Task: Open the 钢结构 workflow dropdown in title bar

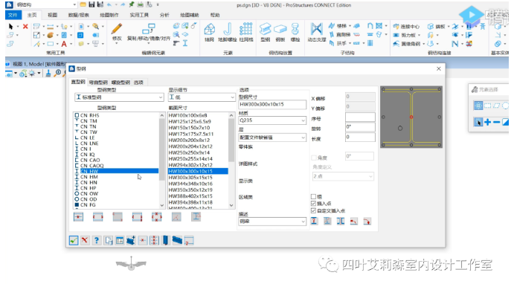Action: [x=74, y=4]
